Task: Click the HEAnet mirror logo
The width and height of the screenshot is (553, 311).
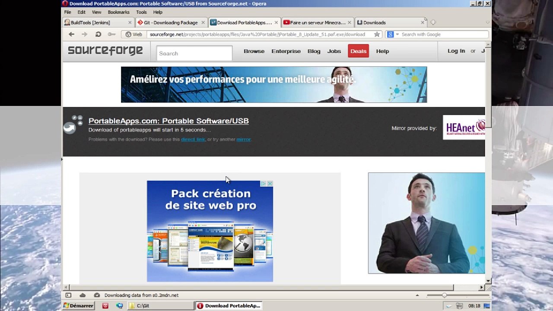Action: click(464, 127)
